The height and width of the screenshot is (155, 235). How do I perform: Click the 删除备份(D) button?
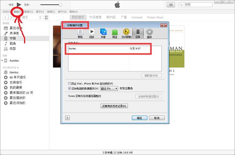151,76
